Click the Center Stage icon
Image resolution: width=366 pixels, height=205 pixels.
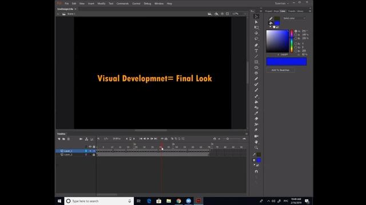222,14
